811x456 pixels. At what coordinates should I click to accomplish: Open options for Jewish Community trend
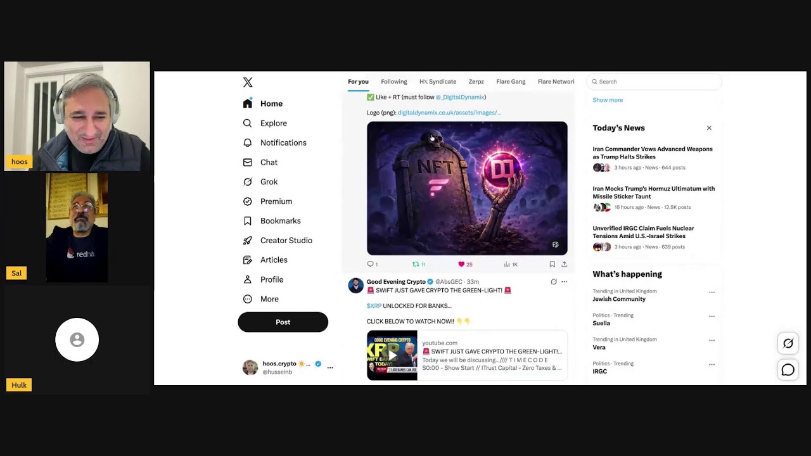(x=712, y=293)
